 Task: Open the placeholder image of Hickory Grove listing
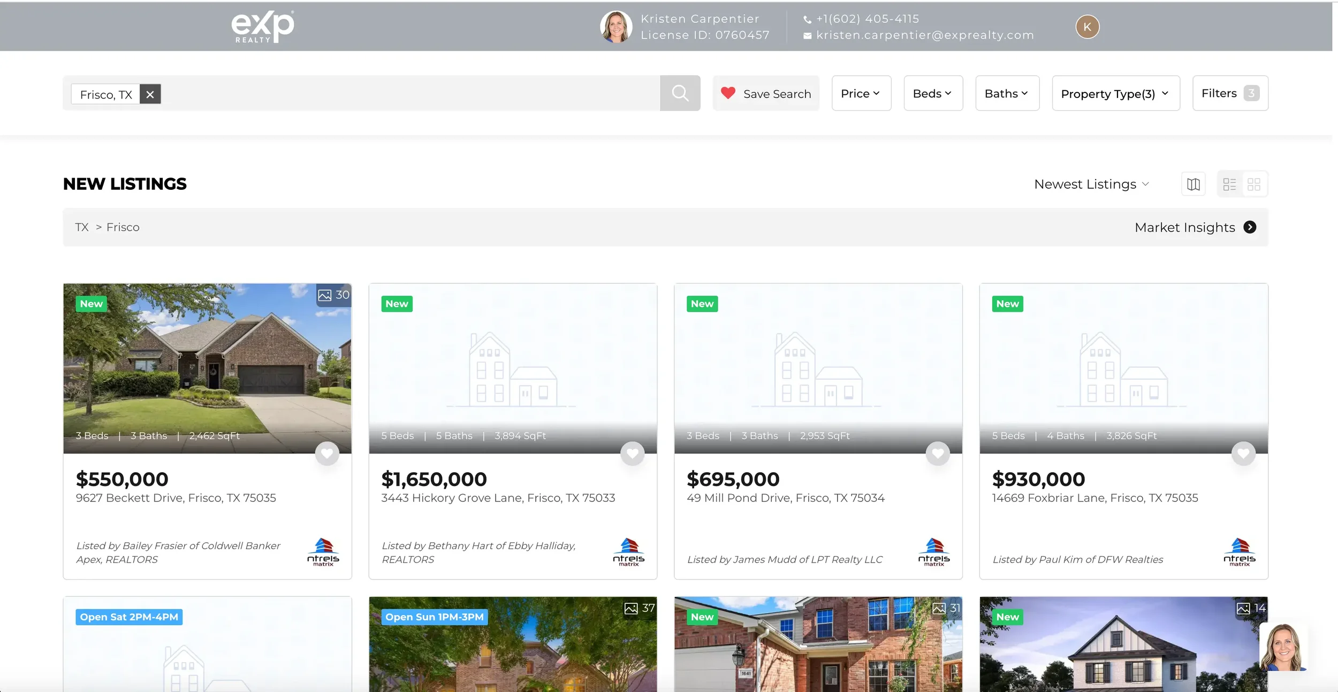(x=513, y=368)
